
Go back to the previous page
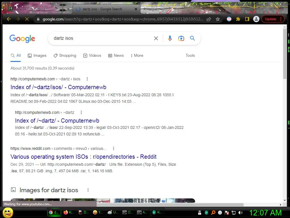(x=9, y=19)
